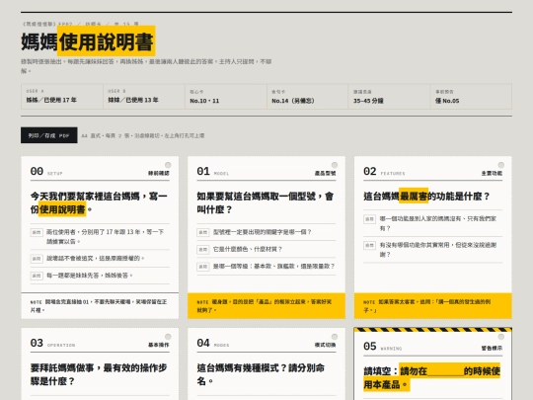The width and height of the screenshot is (533, 400).
Task: Click the No.14 backup card cell
Action: pos(307,97)
